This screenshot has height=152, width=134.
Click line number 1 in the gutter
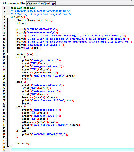4,8
